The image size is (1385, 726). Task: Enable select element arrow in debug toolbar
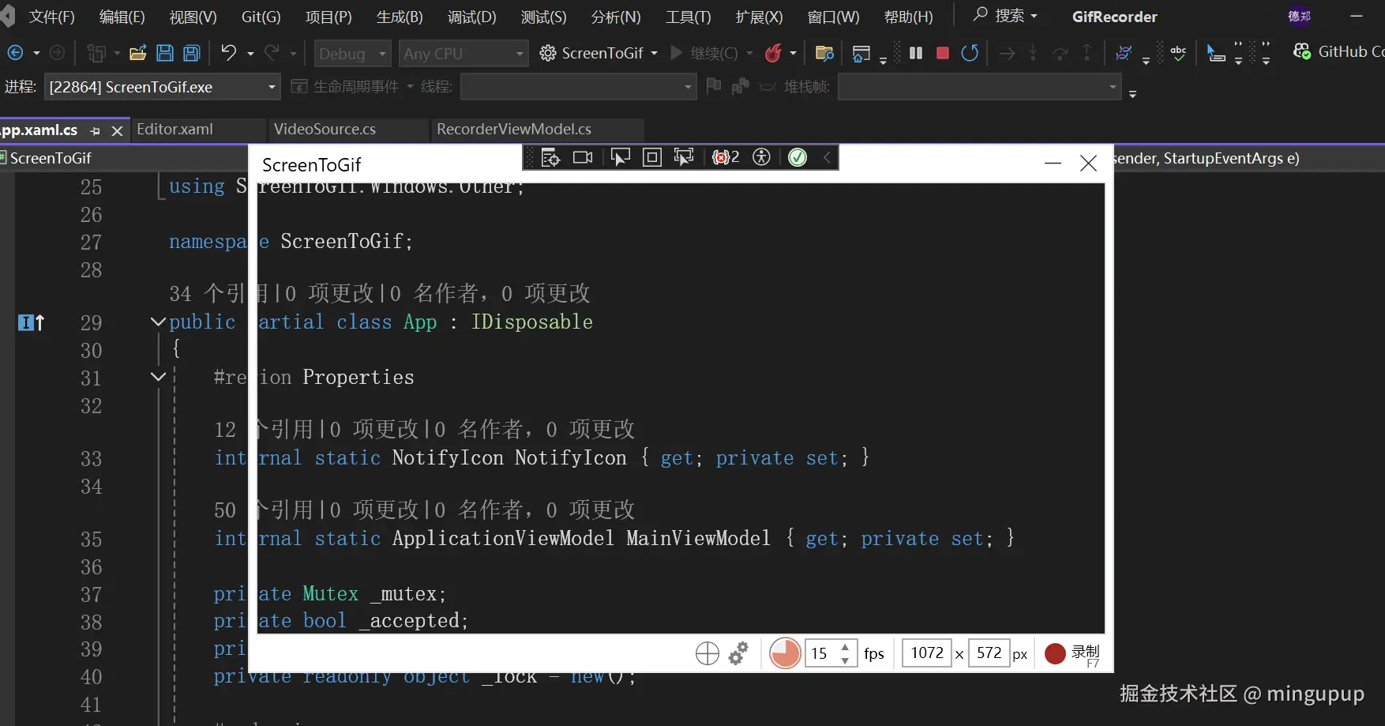coord(621,157)
